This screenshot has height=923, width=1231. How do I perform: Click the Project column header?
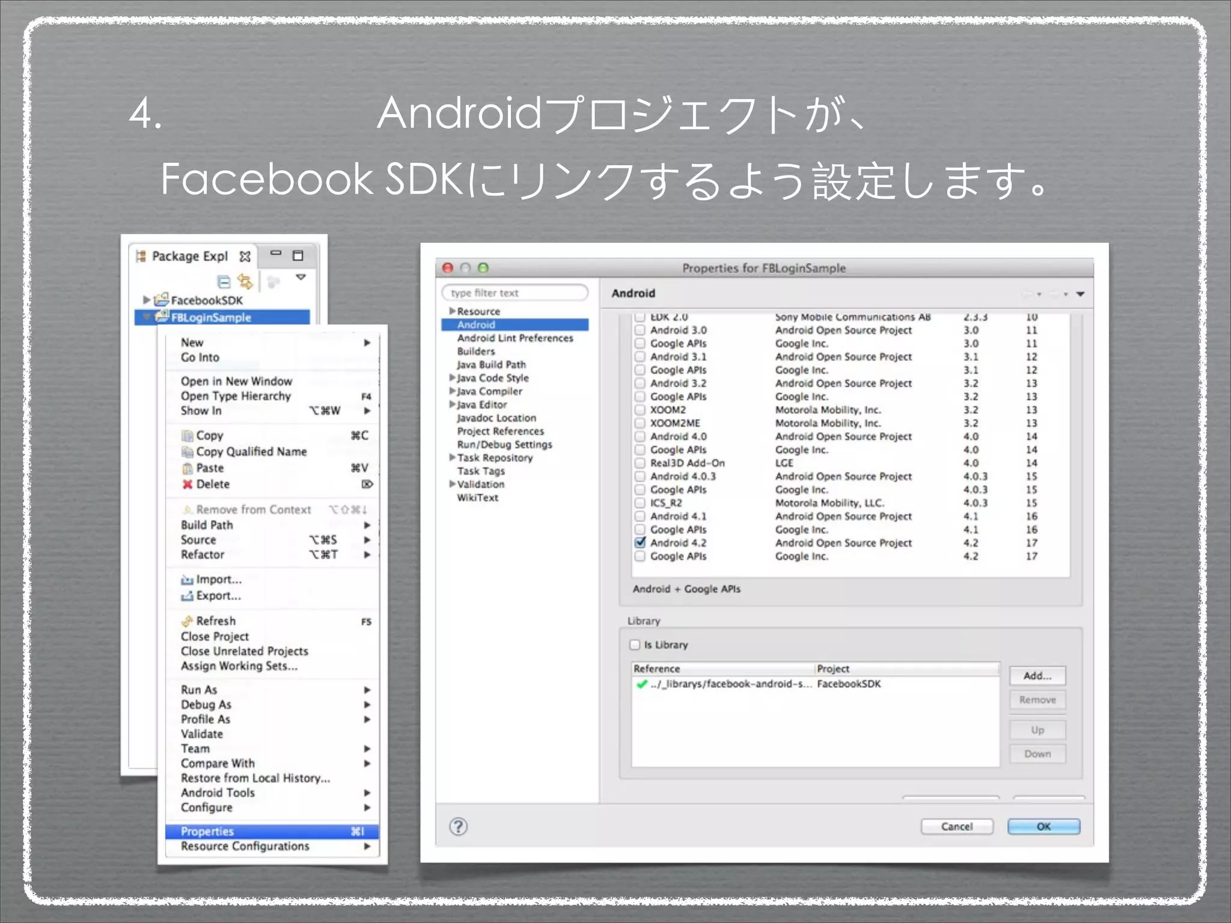tap(908, 669)
